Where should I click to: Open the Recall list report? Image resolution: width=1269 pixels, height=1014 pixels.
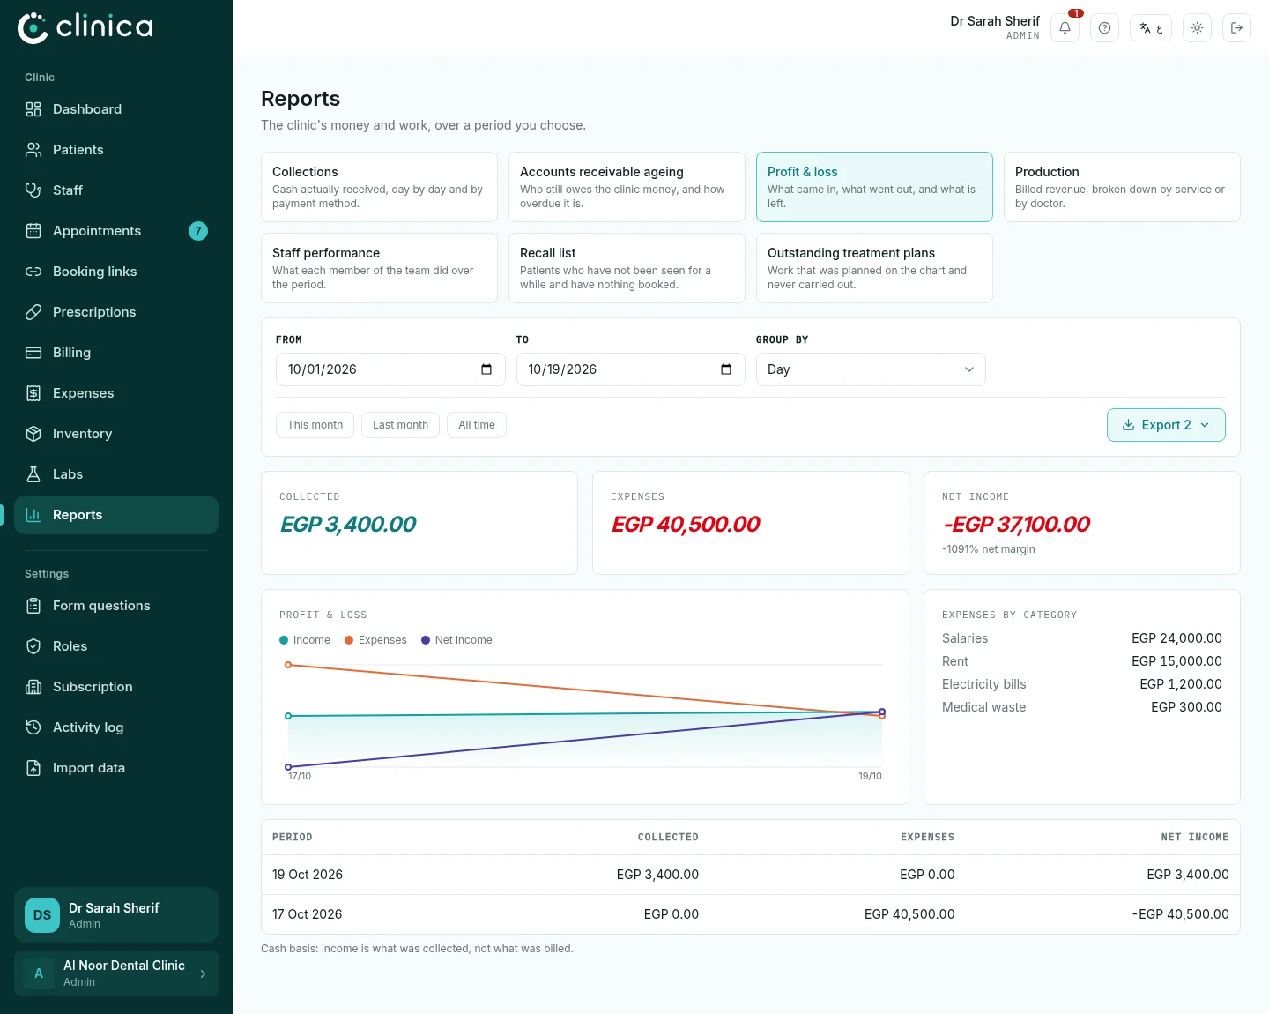pos(627,268)
